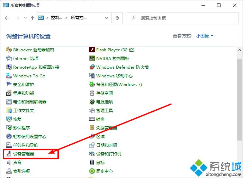Open the 默认程序 link
The height and width of the screenshot is (178, 243).
(x=21, y=128)
